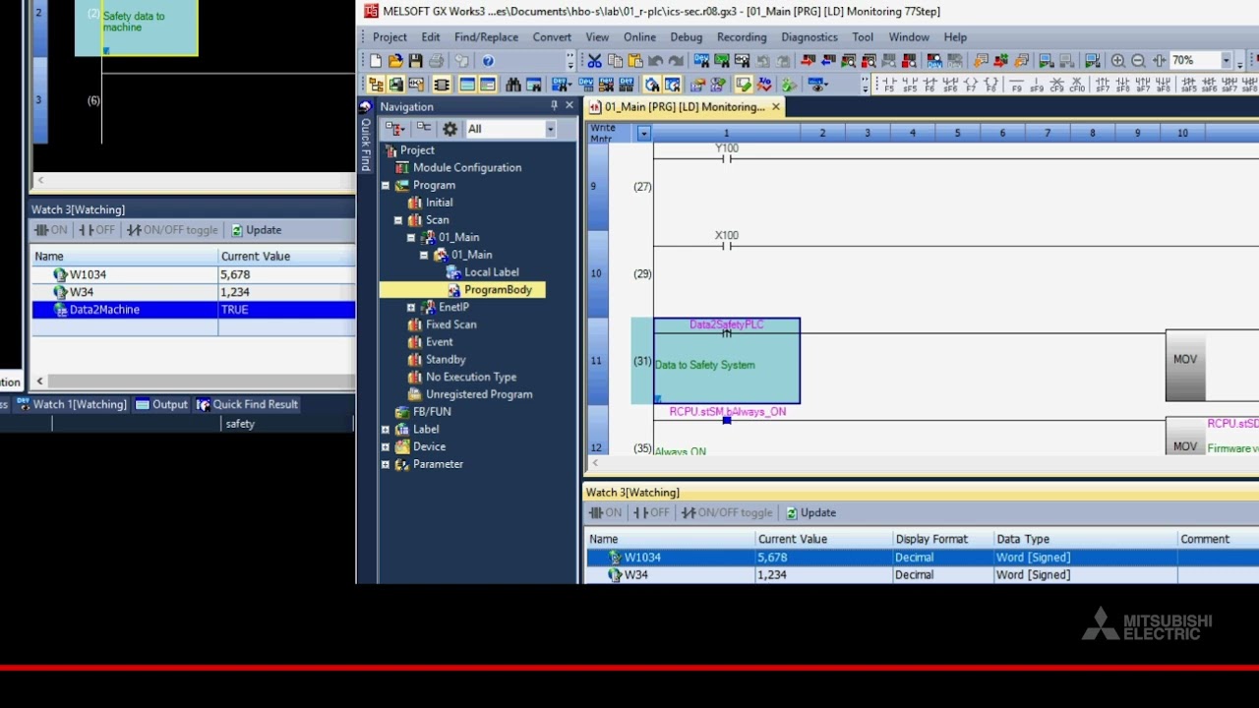Switch to the Quick Find Result tab
The image size is (1259, 708).
[x=247, y=404]
